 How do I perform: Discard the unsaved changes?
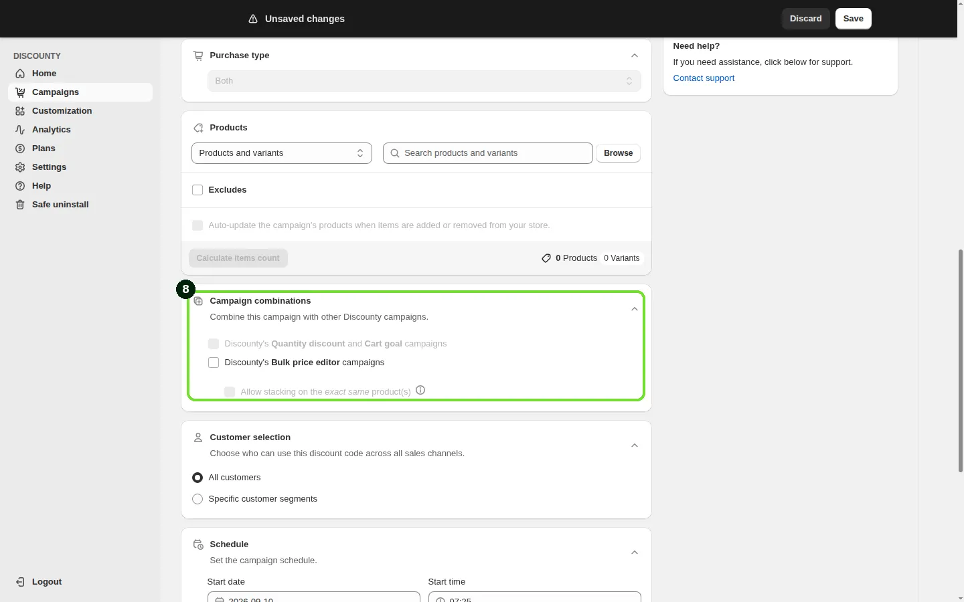[x=806, y=19]
